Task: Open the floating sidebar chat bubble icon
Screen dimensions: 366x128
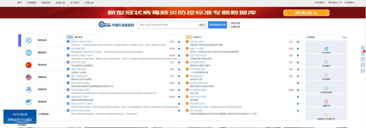Action: coord(363,59)
